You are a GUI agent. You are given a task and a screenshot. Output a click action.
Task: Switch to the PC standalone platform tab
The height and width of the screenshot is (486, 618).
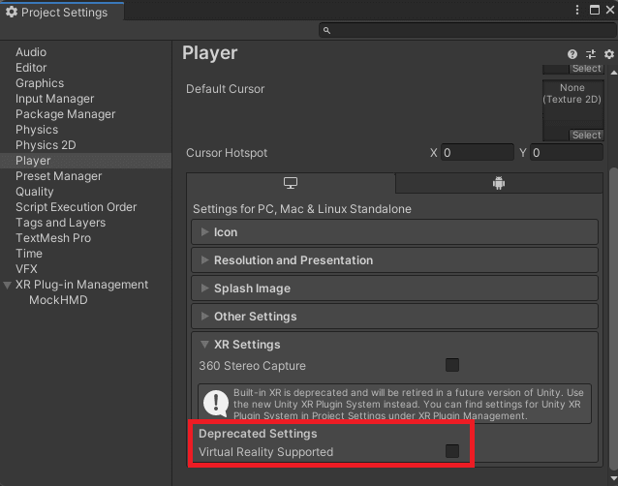291,183
